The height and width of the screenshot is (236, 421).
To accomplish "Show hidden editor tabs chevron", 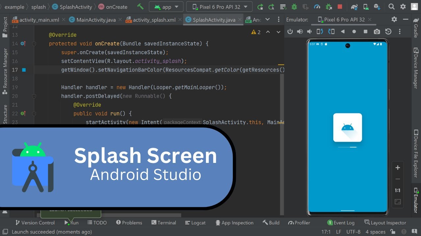I will coord(267,20).
